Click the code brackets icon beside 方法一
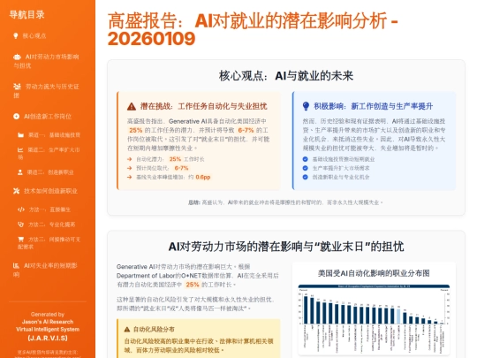Viewport: 477px width, 358px height. 21,209
